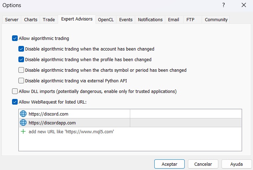Screen dimensions: 253x170
Task: Enable disable trading on chart symbol change
Action: [22, 70]
